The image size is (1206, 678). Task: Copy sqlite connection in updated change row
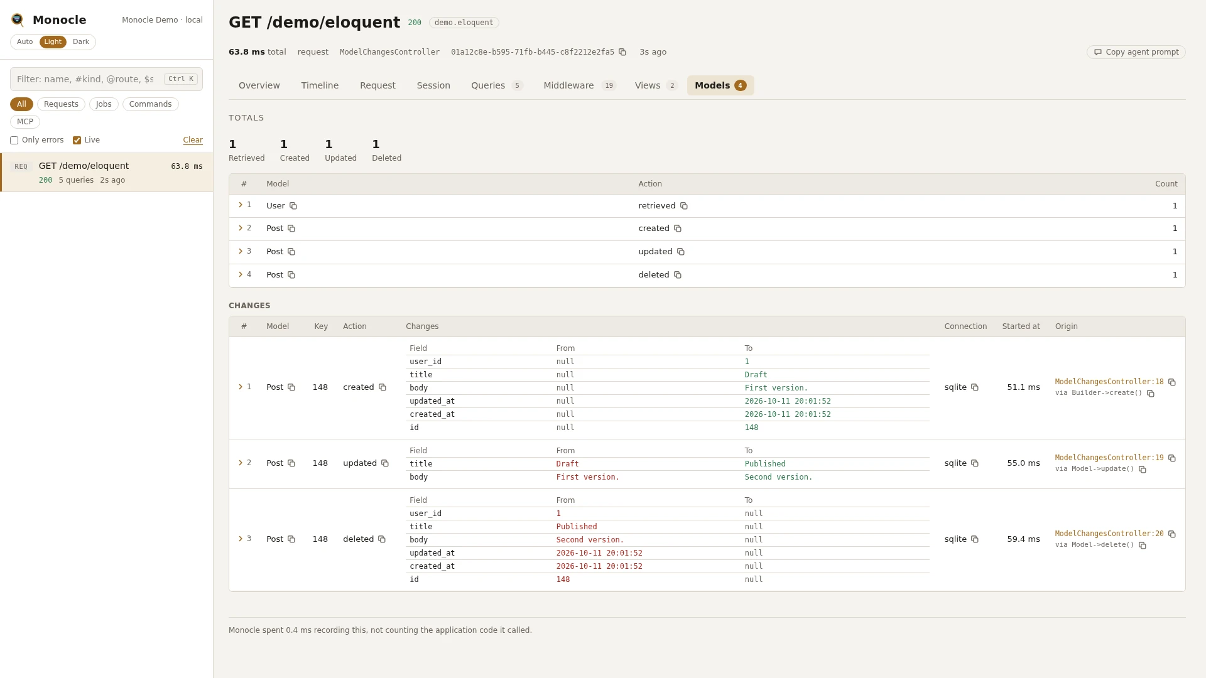click(975, 463)
